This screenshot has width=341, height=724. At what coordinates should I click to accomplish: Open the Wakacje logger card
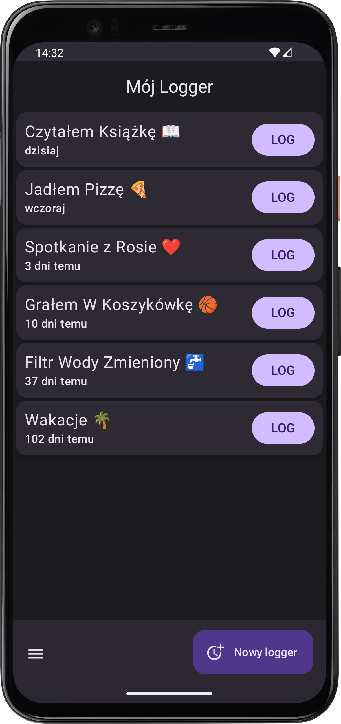[170, 428]
